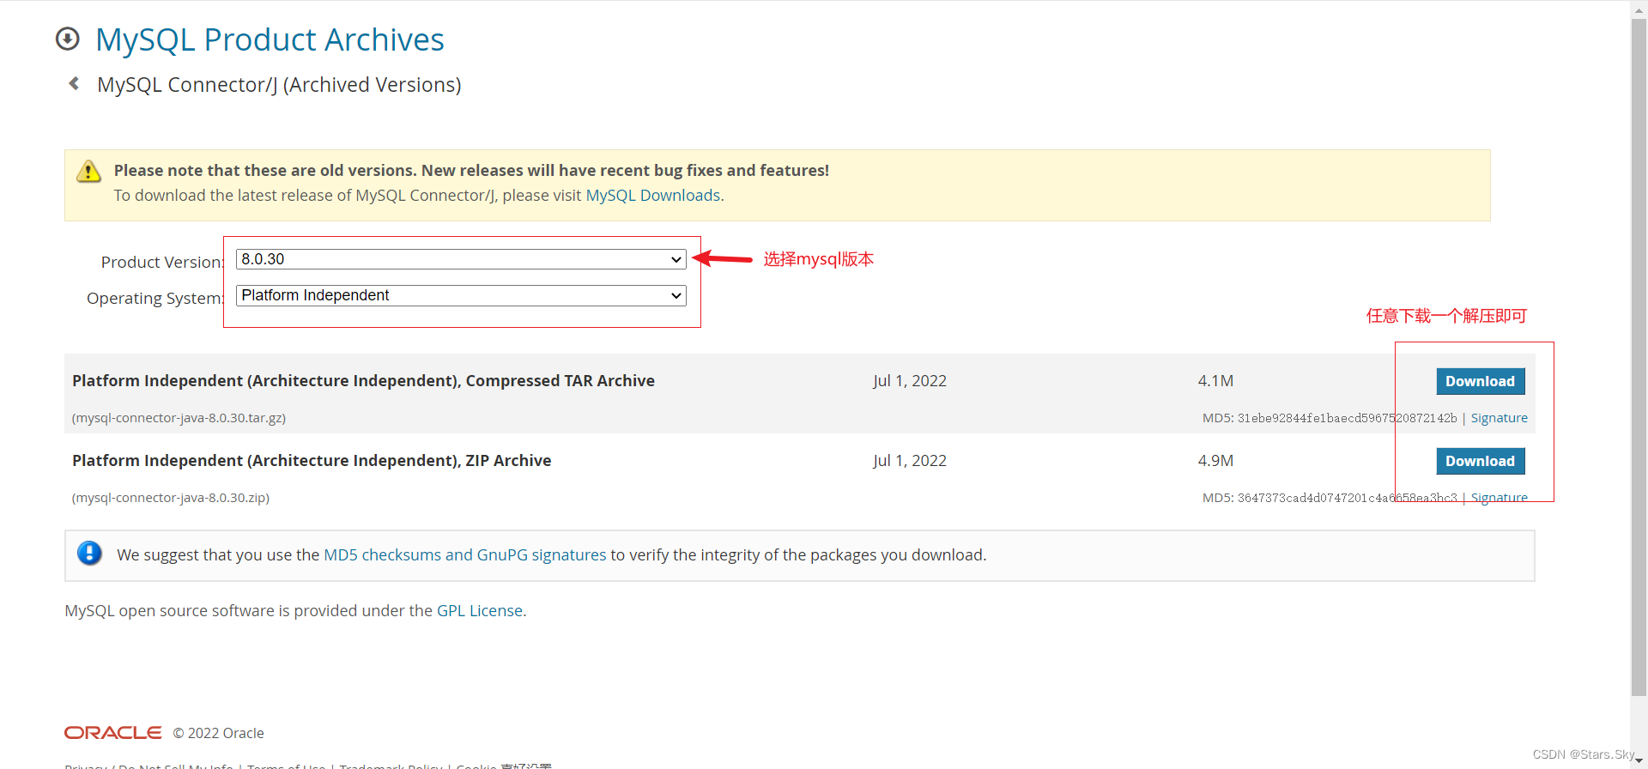The image size is (1648, 769).
Task: Click the 4.1M file size value
Action: click(1215, 381)
